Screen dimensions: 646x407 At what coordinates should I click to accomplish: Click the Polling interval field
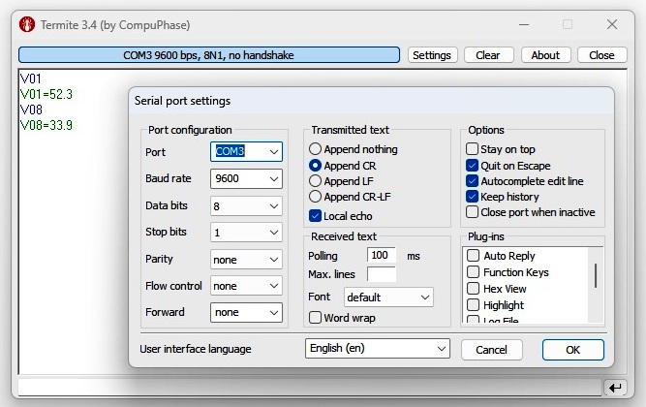(x=381, y=255)
